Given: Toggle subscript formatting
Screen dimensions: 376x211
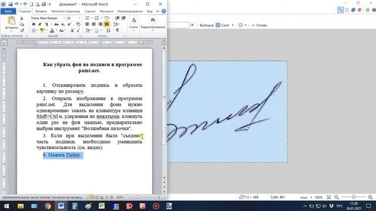Looking at the screenshot, I should point(63,24).
